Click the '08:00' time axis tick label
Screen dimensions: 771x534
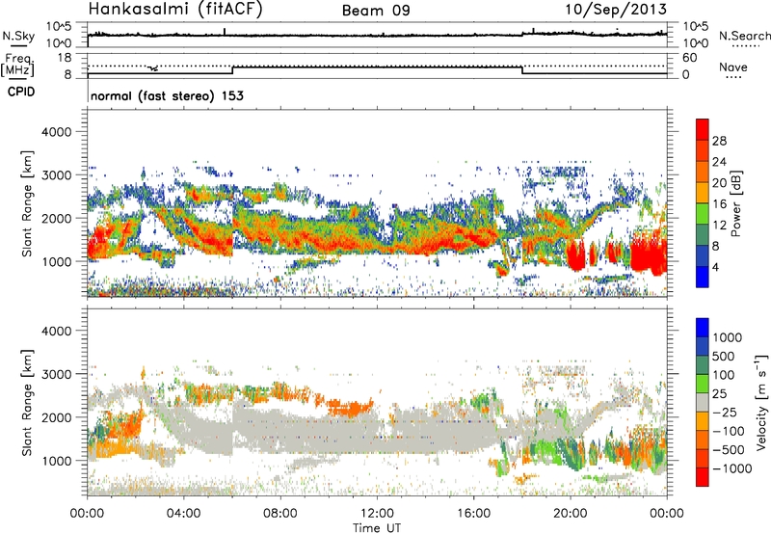pyautogui.click(x=280, y=514)
